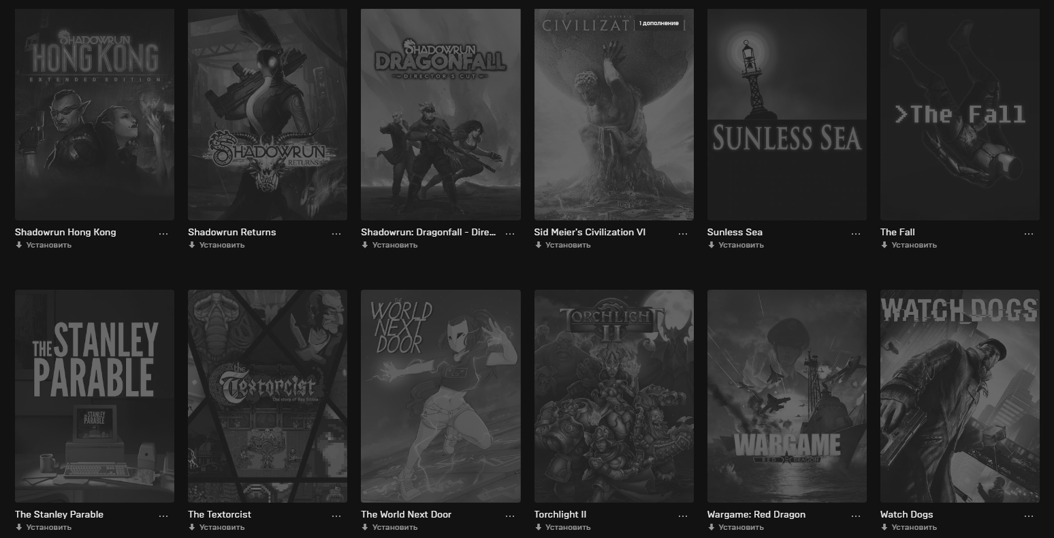Click the title text The Textorcist
1054x538 pixels.
tap(219, 514)
